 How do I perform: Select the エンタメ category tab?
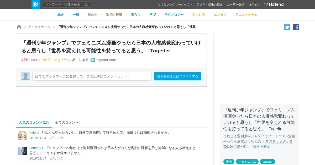click(x=220, y=15)
